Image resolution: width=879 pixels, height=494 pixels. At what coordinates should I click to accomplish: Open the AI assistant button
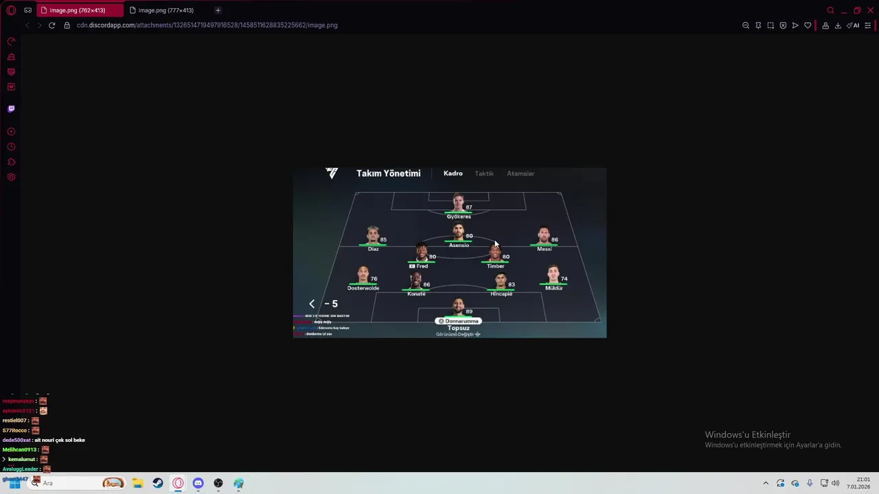[853, 25]
